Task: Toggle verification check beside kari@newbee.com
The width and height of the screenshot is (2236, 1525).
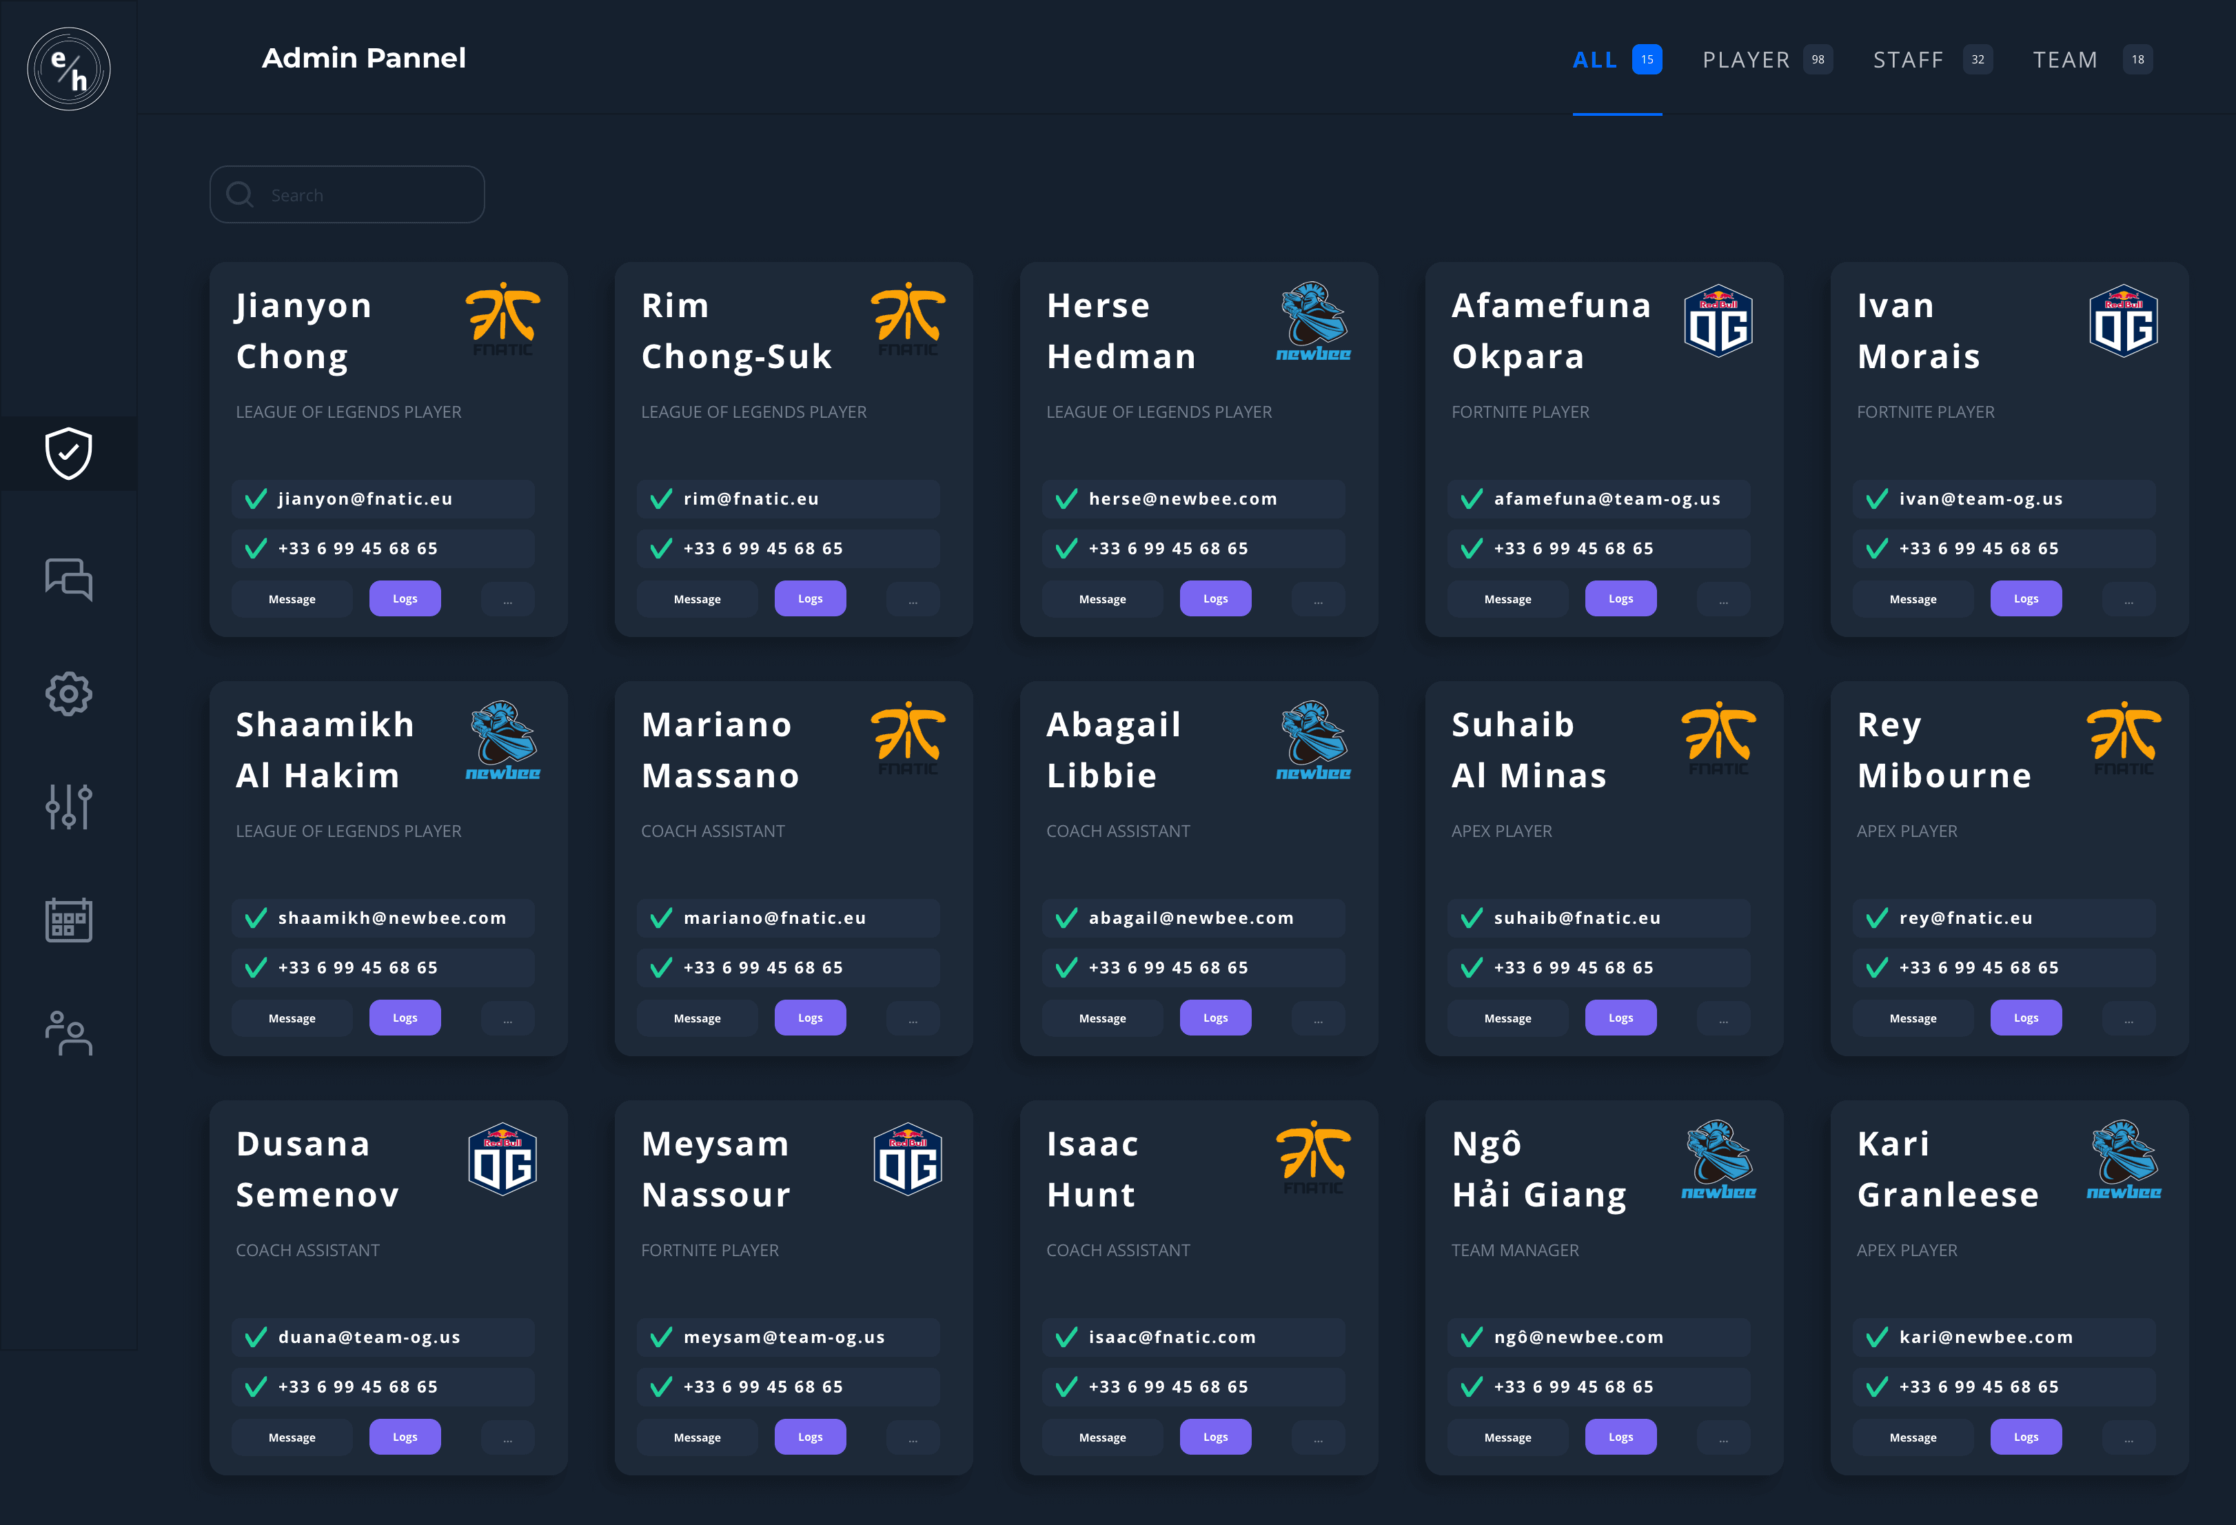Action: pos(1876,1336)
